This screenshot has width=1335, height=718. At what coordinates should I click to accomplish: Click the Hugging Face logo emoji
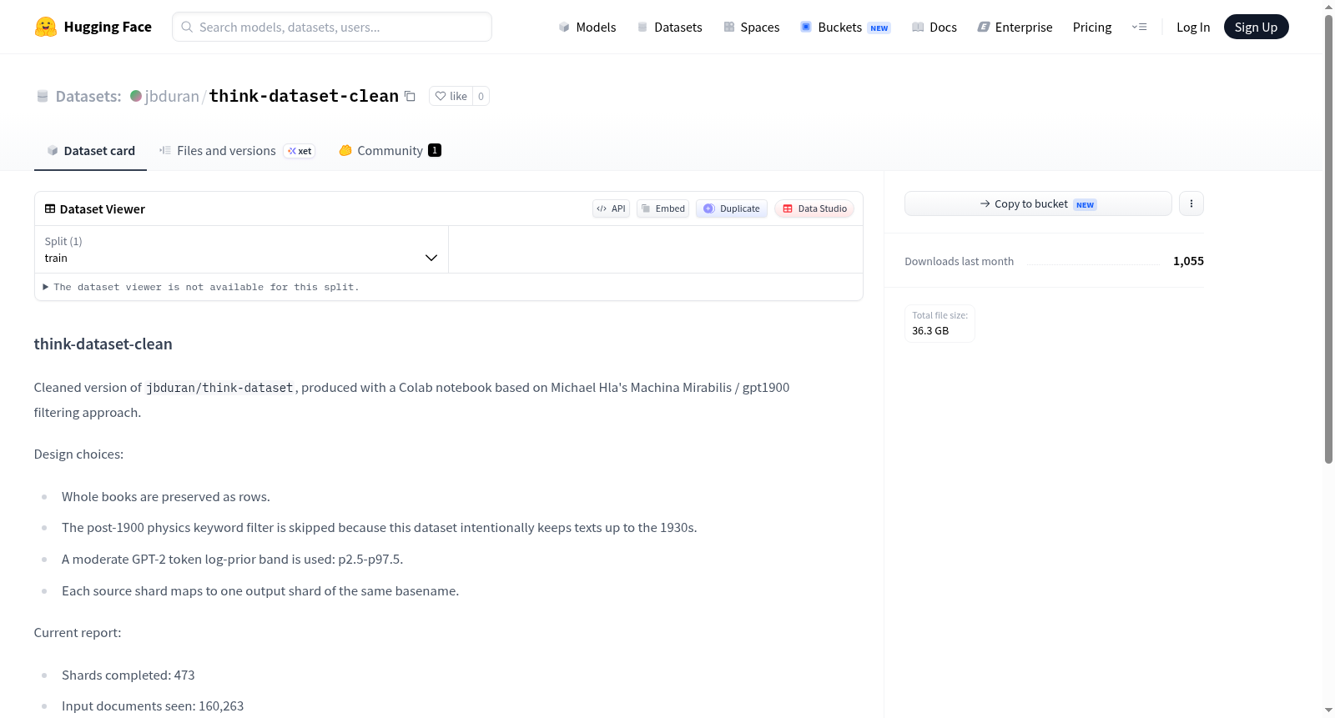coord(46,27)
